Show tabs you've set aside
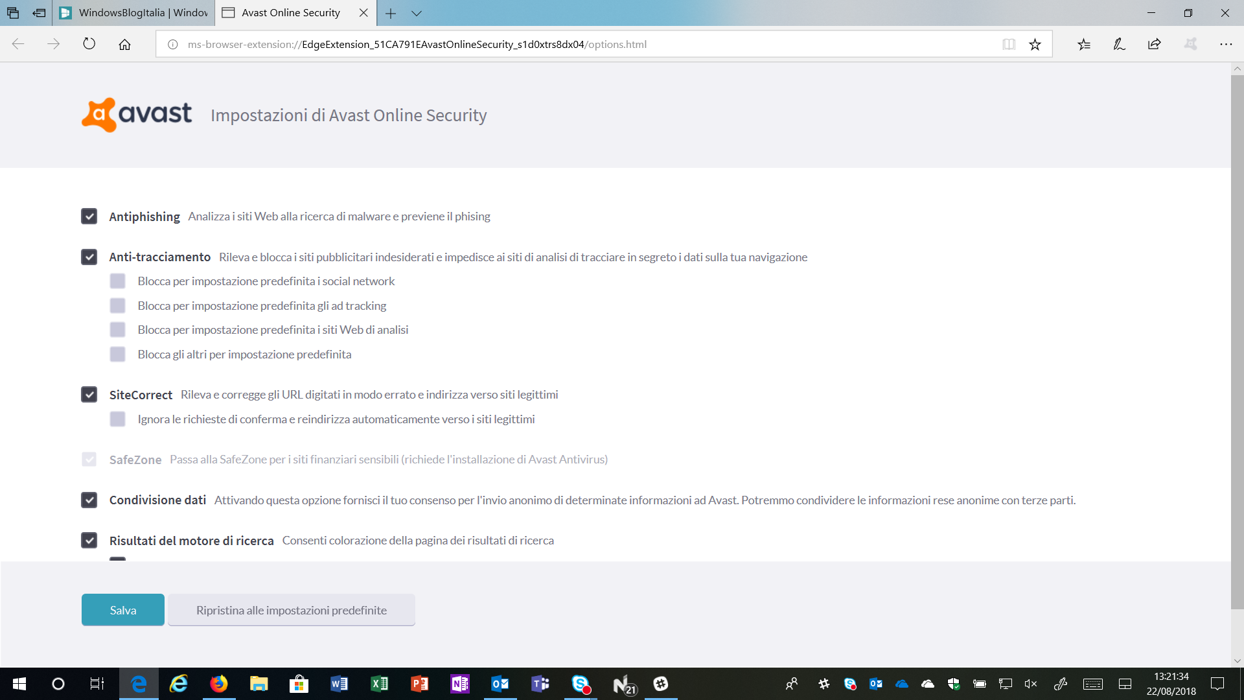The height and width of the screenshot is (700, 1244). tap(13, 13)
